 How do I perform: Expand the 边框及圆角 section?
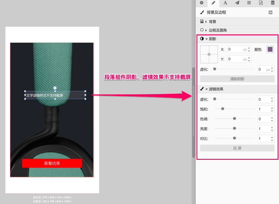coord(218,30)
